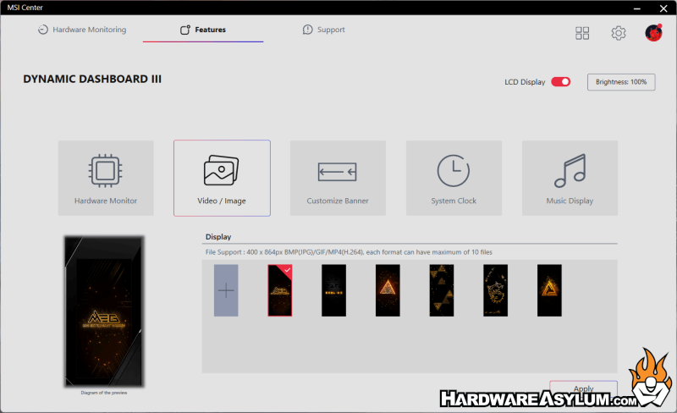Image resolution: width=677 pixels, height=413 pixels.
Task: Select the second thumbnail with yellow dots
Action: 333,290
